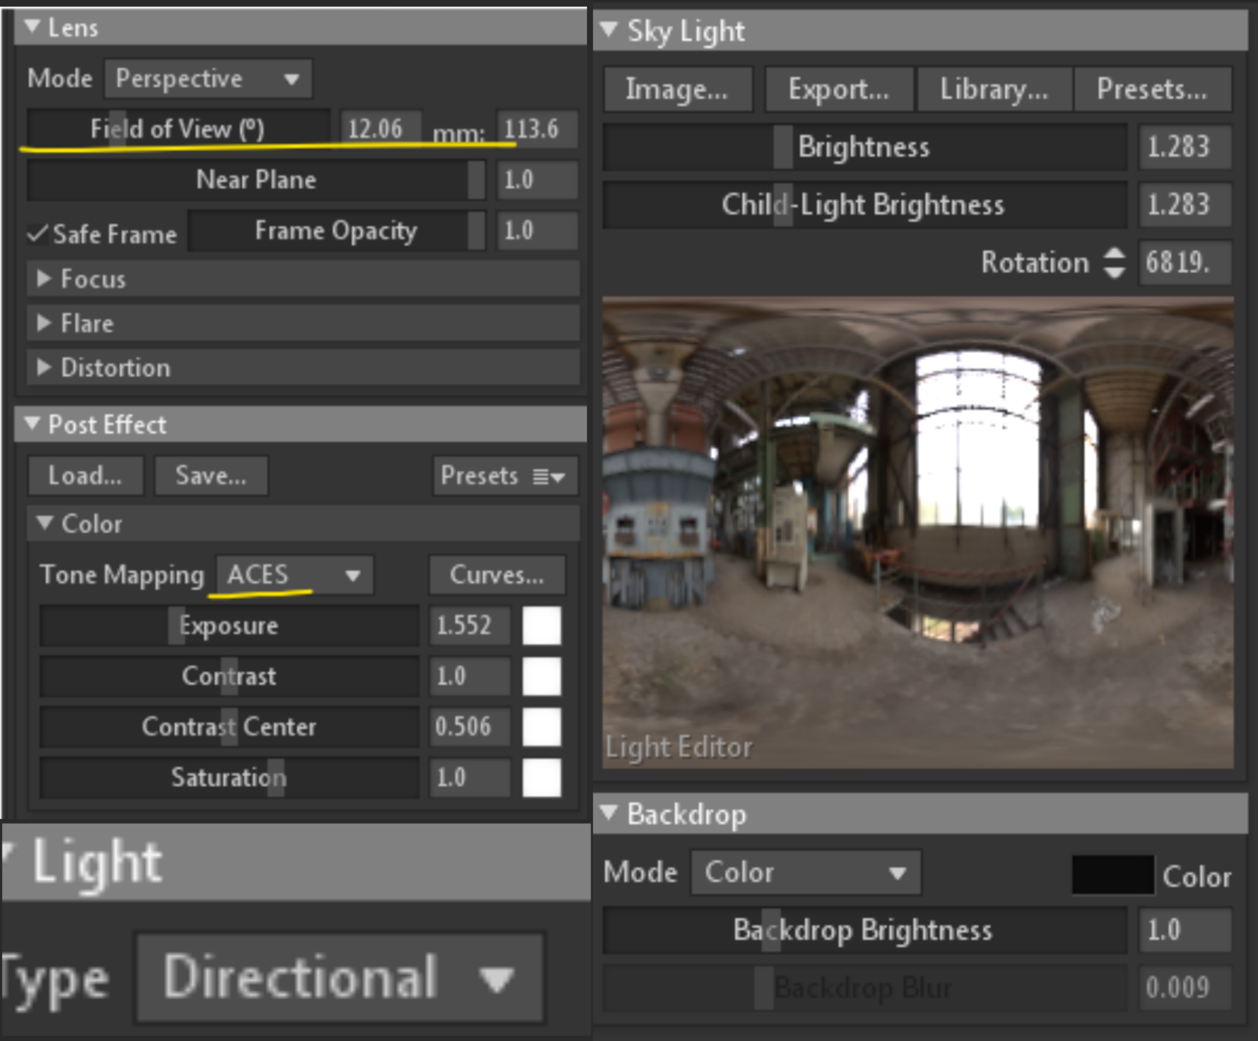Click the Exposure color swatch
Screen dimensions: 1258x1041
click(x=541, y=625)
